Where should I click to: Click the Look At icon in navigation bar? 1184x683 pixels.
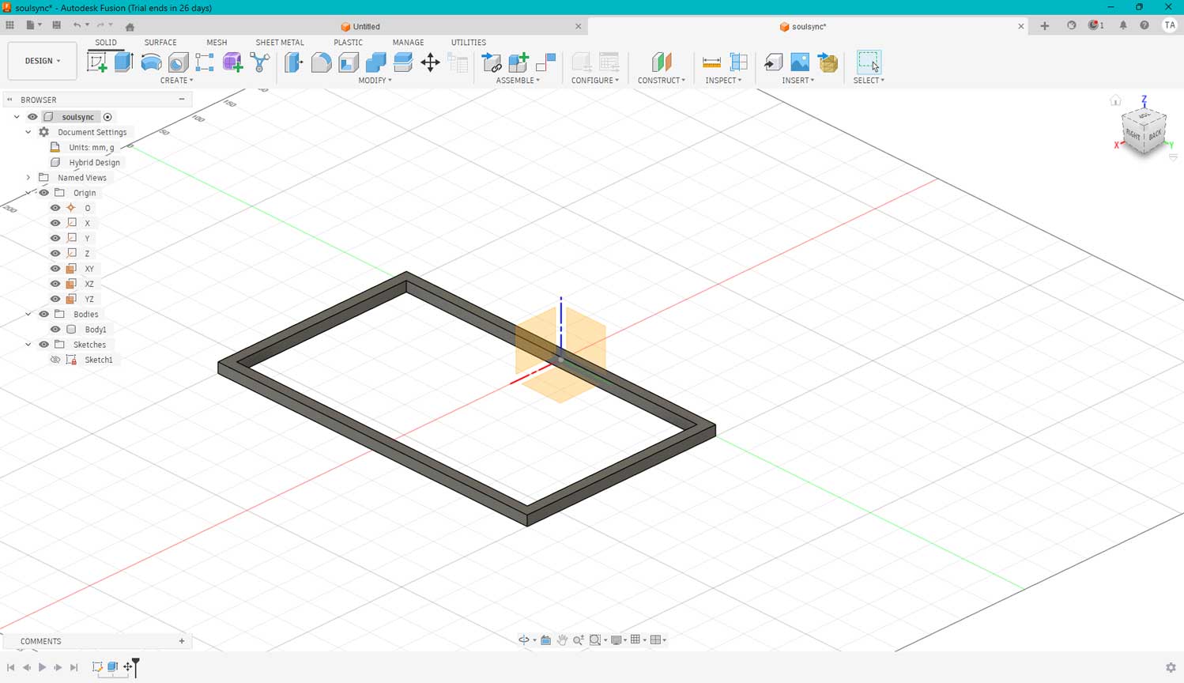coord(545,640)
